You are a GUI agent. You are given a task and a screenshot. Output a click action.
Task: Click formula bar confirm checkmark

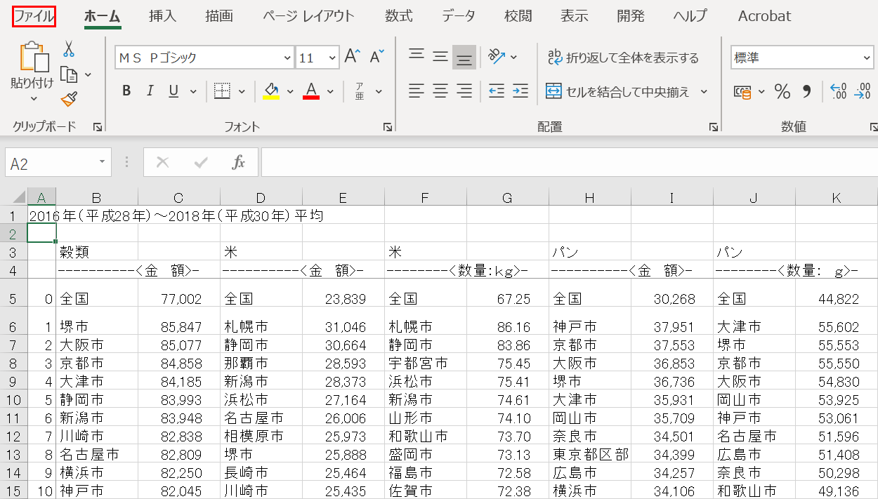(201, 163)
